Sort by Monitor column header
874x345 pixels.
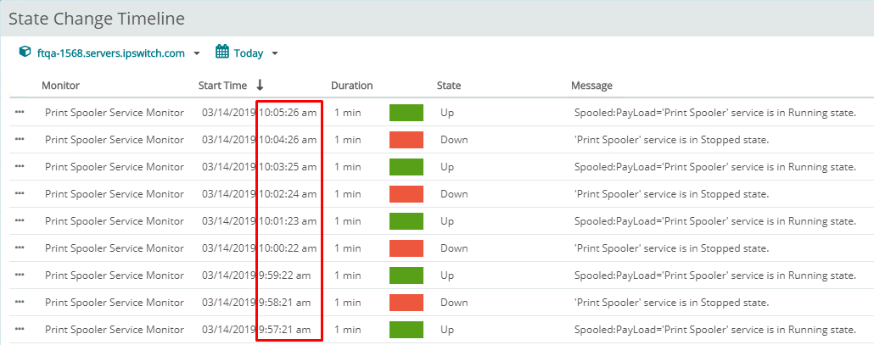[x=61, y=86]
